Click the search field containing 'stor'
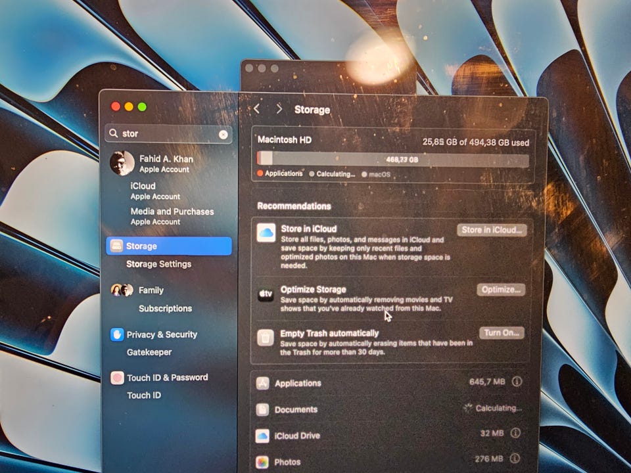Screen dimensions: 631x473 pyautogui.click(x=169, y=133)
